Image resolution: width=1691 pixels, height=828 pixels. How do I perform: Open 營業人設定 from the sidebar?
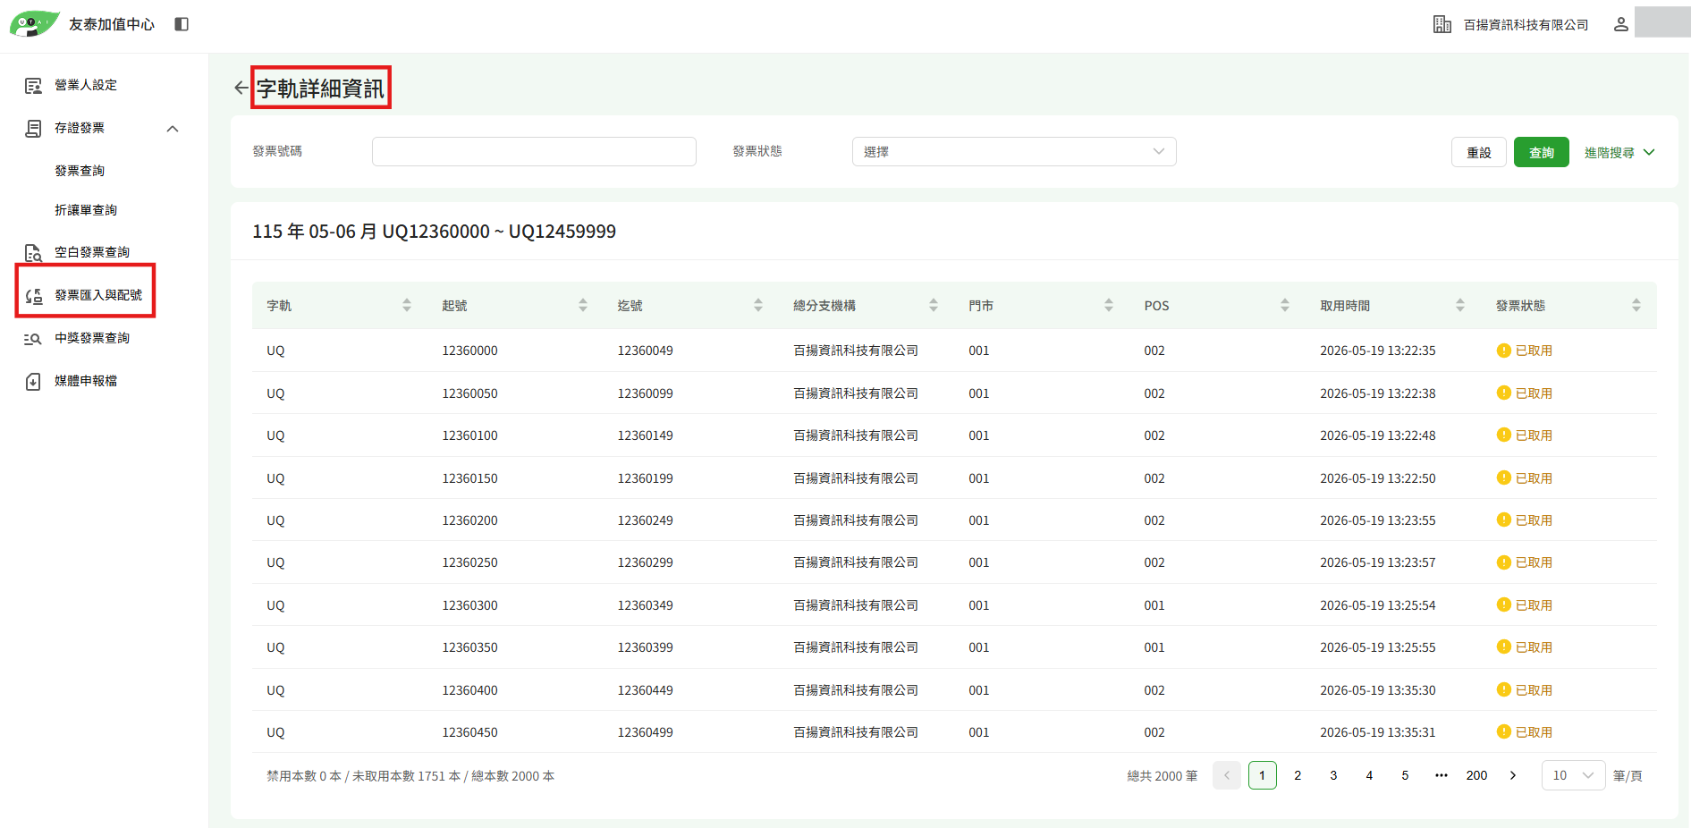tap(86, 85)
